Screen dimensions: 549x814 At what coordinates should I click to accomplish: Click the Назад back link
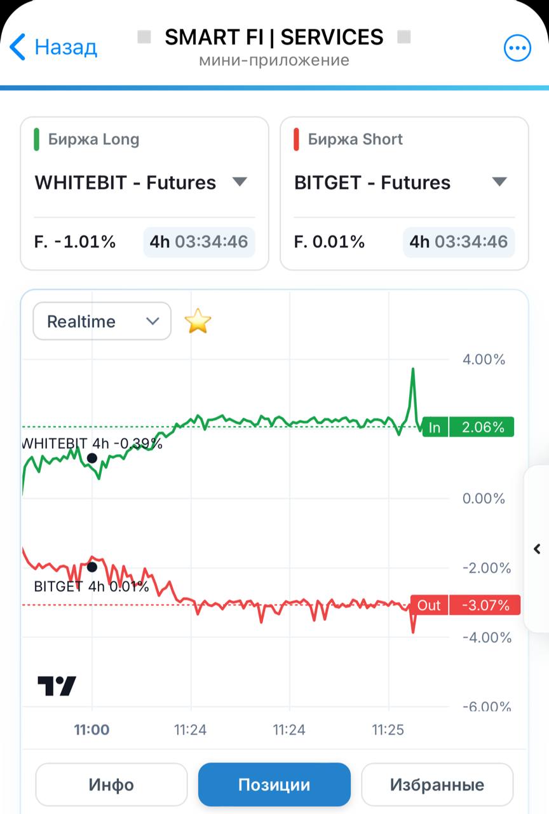(x=65, y=47)
